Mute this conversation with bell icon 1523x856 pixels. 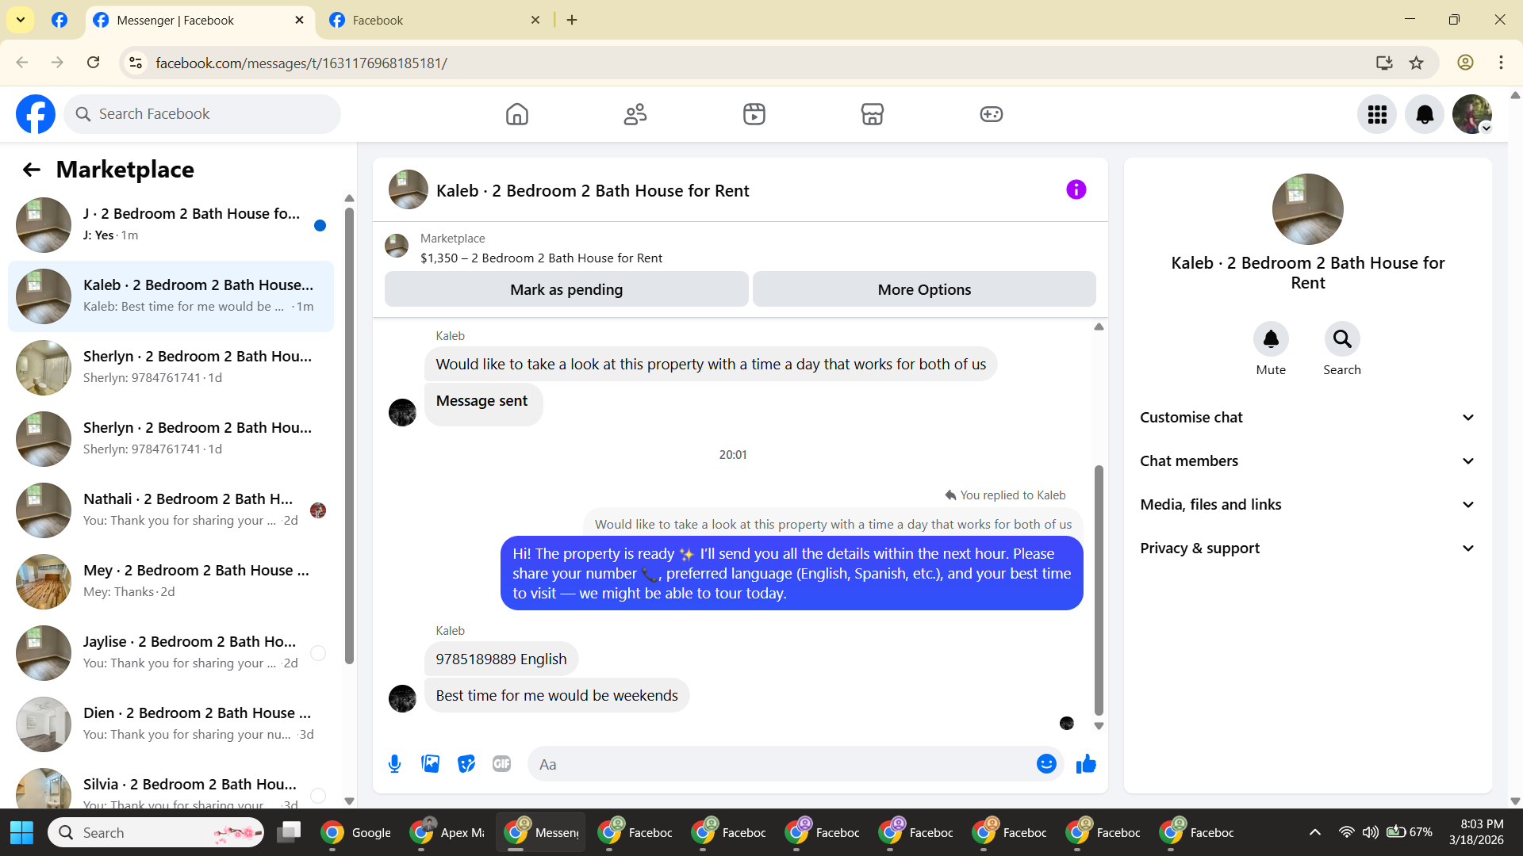pyautogui.click(x=1271, y=339)
